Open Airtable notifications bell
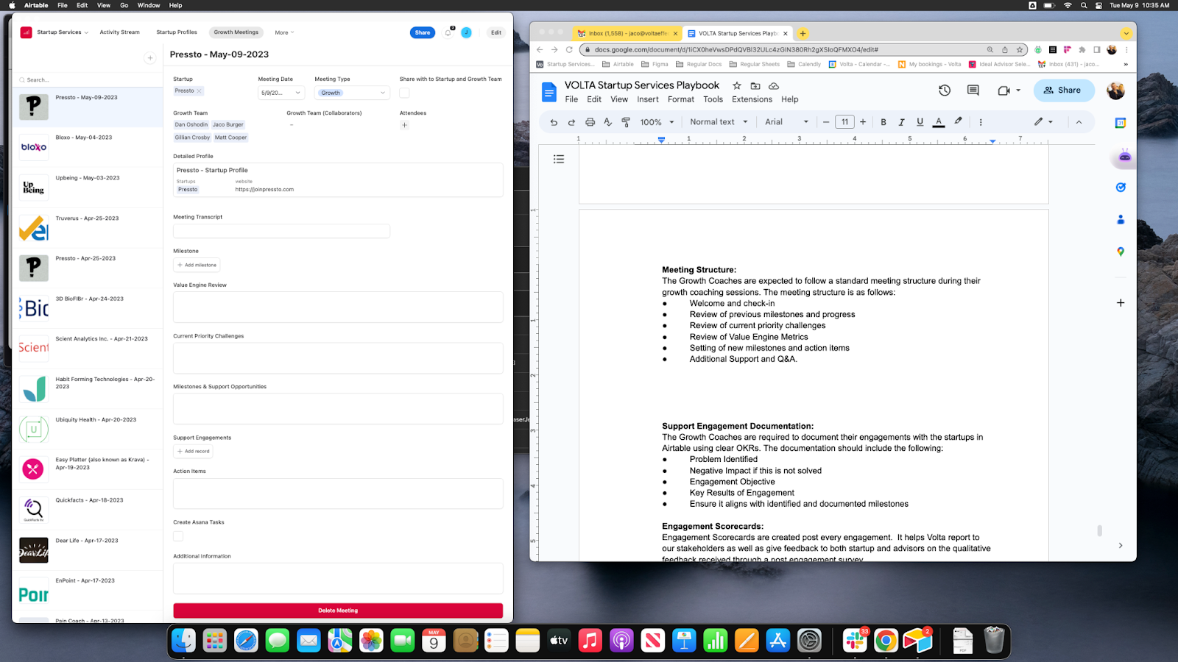This screenshot has height=662, width=1178. (448, 32)
